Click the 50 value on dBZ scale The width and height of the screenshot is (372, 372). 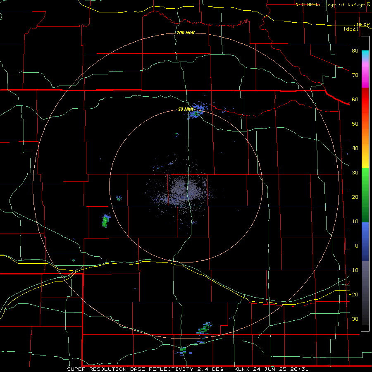tap(355, 124)
